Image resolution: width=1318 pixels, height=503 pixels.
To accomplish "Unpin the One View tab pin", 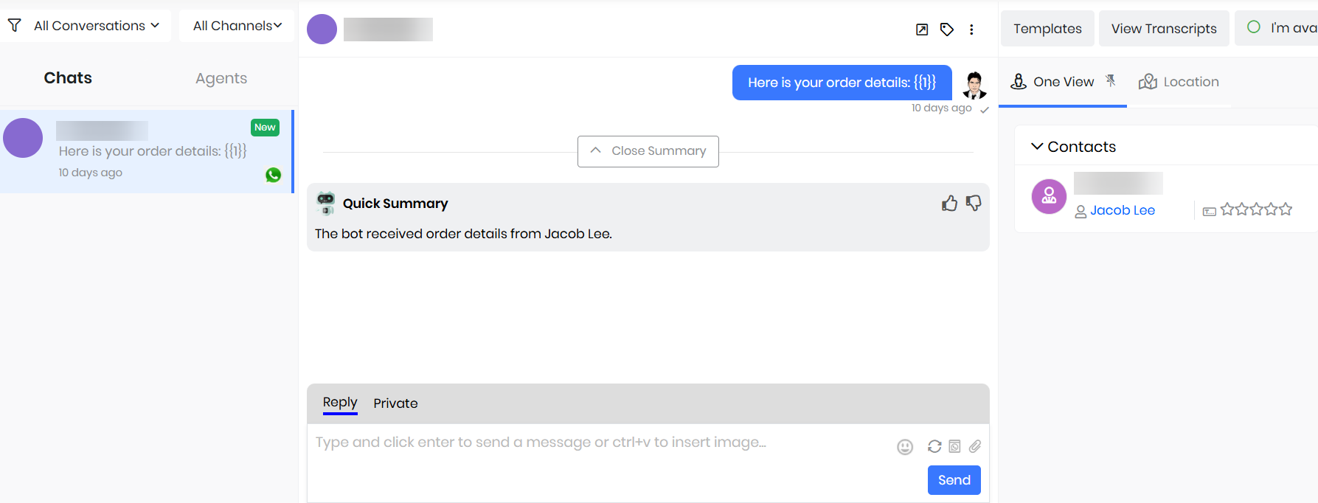I will (1111, 81).
